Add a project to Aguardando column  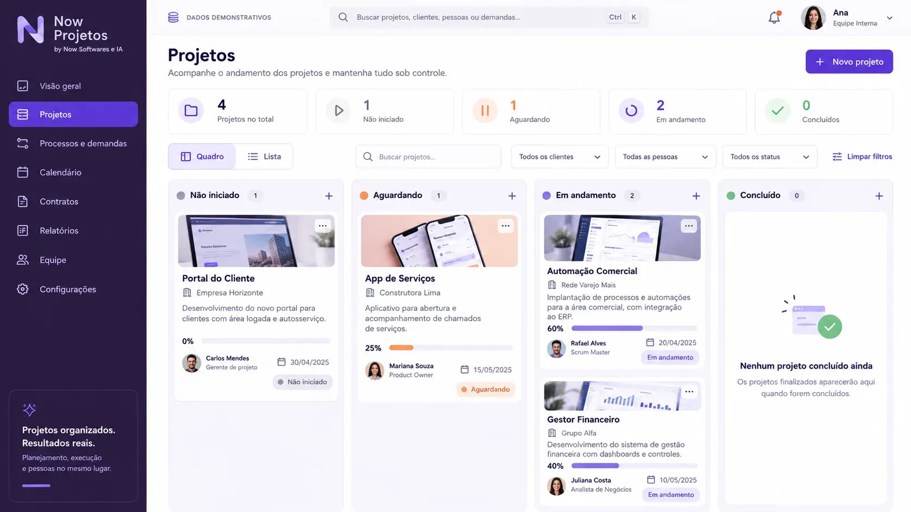point(512,196)
